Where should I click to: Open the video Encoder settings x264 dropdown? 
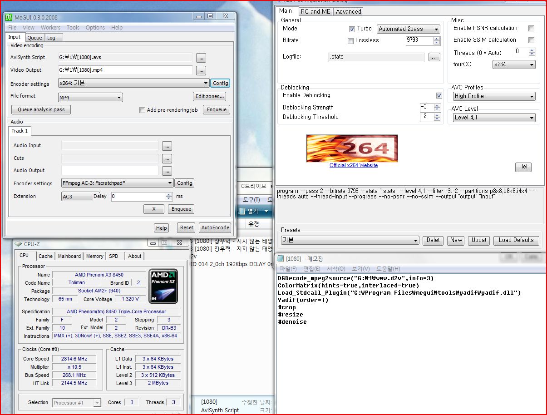134,83
